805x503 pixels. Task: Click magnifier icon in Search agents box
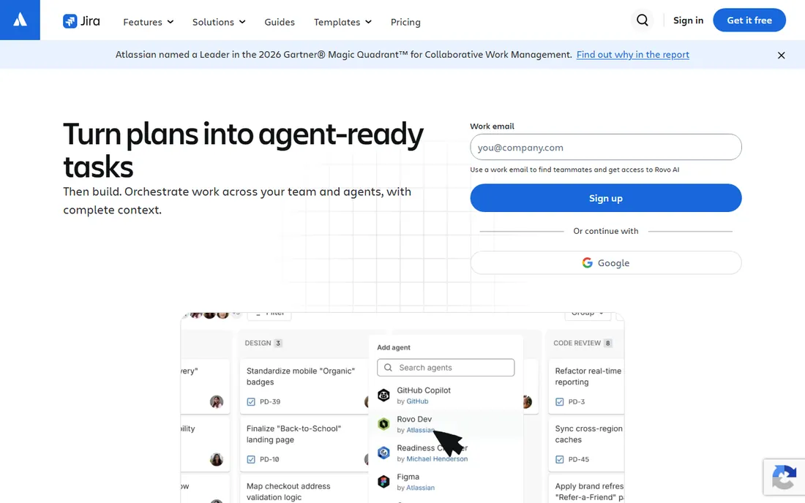click(x=388, y=368)
